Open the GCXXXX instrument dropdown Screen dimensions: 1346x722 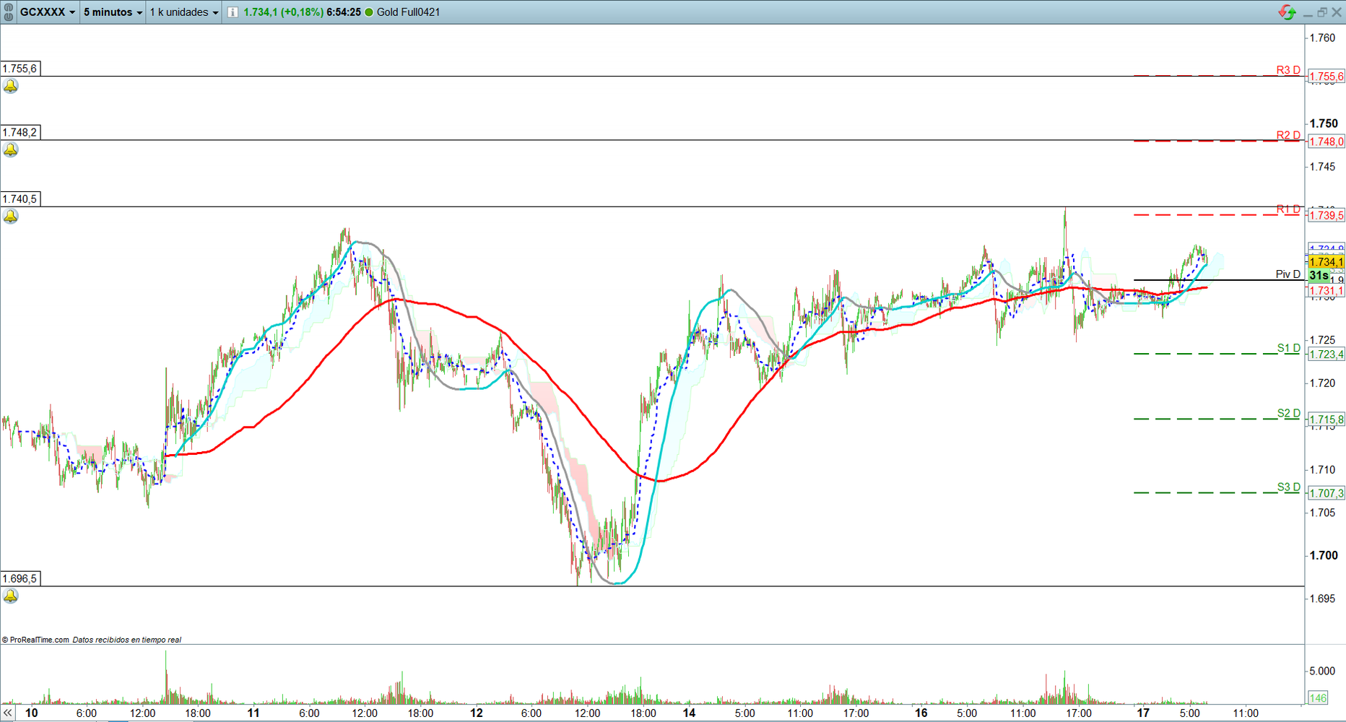tap(48, 12)
